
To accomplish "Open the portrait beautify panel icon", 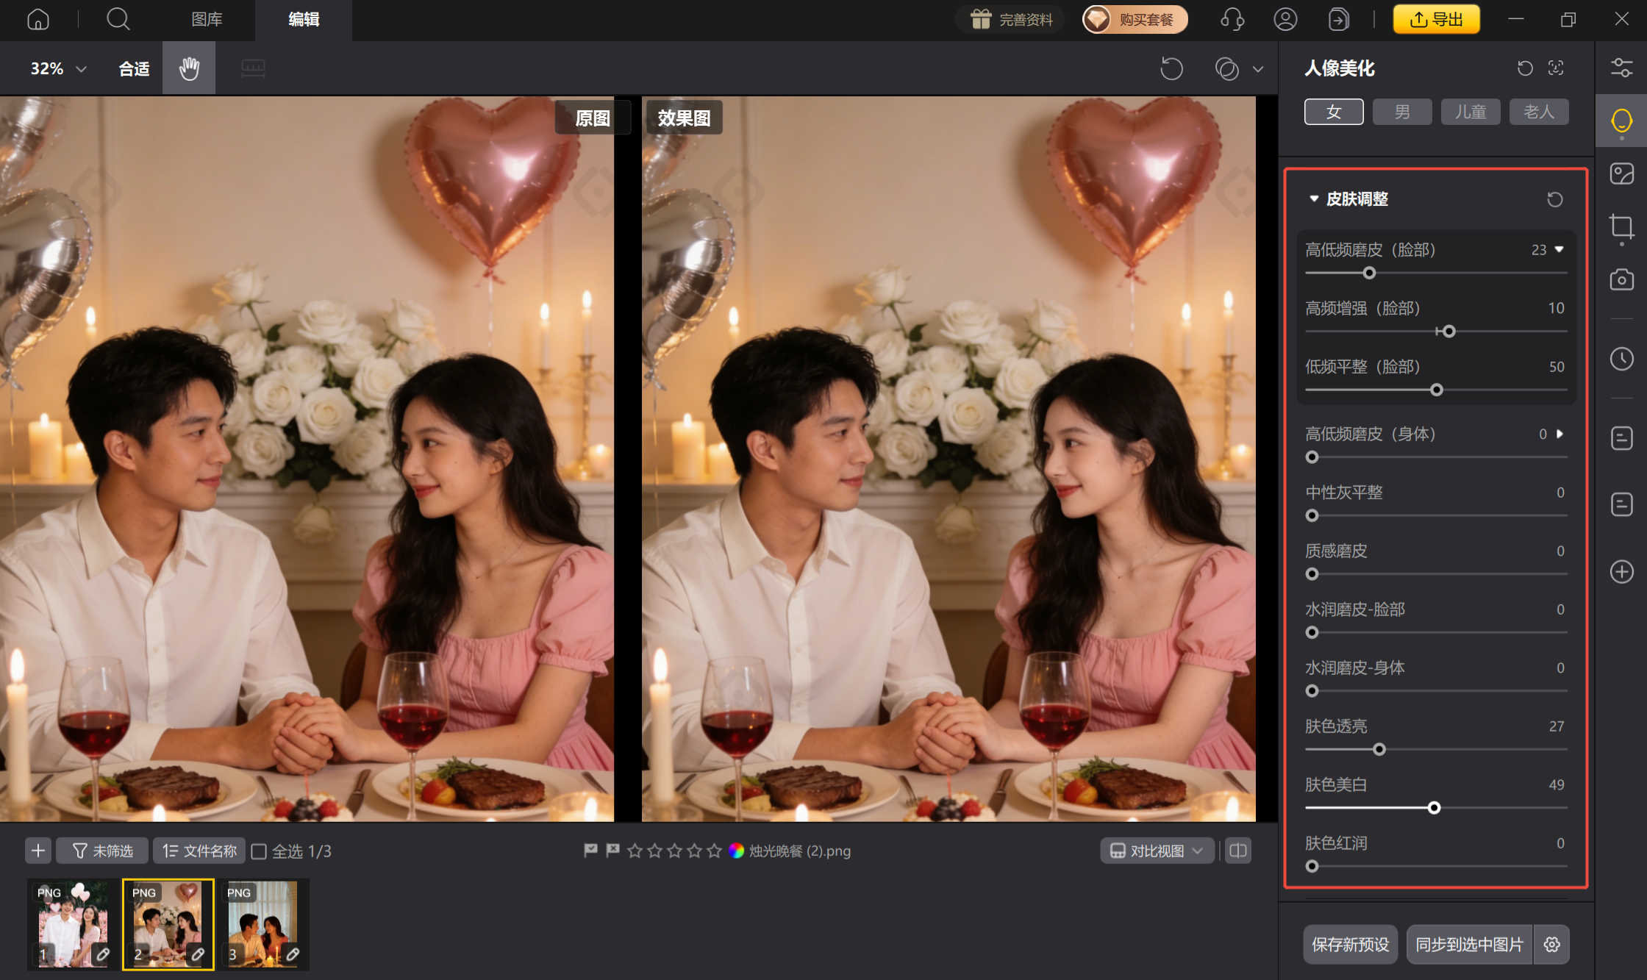I will pos(1621,121).
